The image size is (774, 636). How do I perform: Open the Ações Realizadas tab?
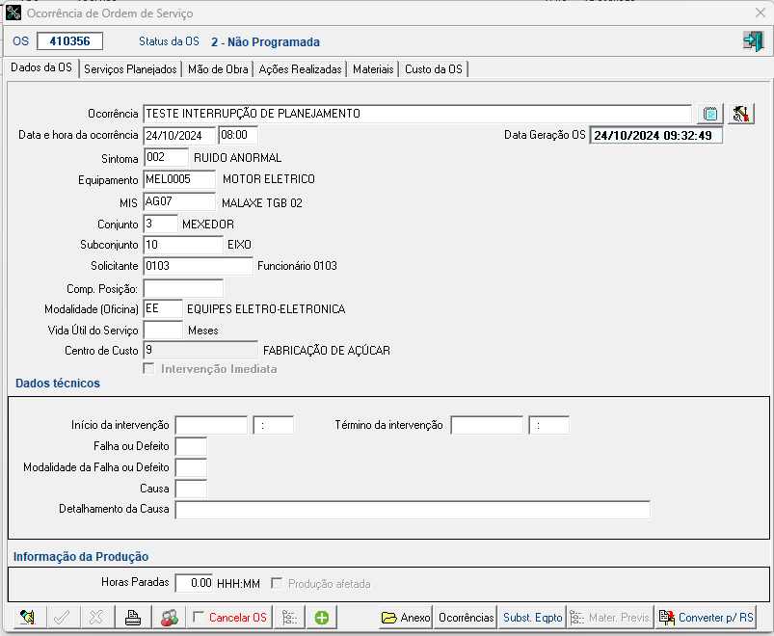300,69
